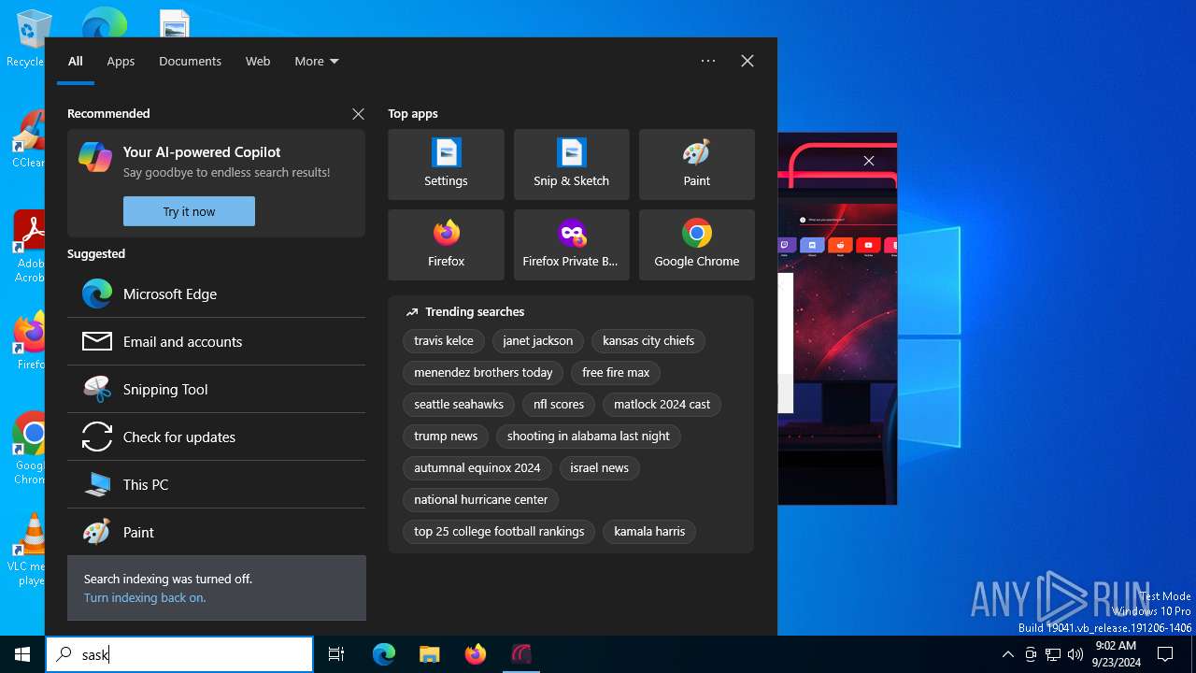The width and height of the screenshot is (1196, 673).
Task: Open Settings from Top apps
Action: pyautogui.click(x=446, y=165)
